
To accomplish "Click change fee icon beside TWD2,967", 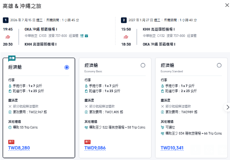I will 10,112.
